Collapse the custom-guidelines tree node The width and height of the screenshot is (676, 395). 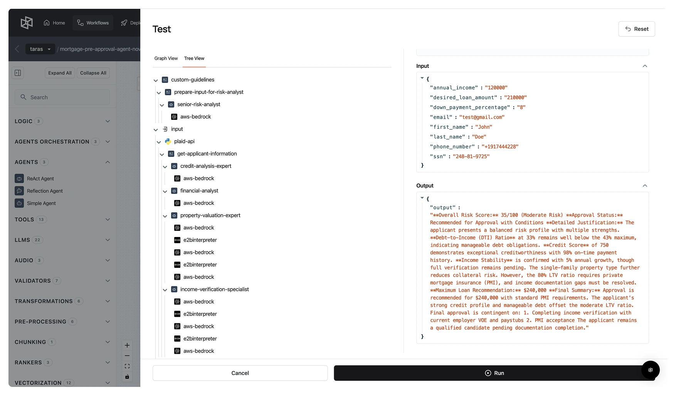(x=156, y=80)
